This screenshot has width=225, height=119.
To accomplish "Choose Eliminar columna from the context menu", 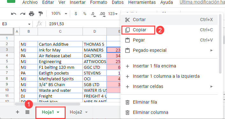I will click(169, 113).
